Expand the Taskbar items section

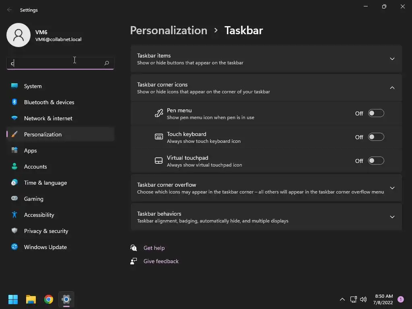(x=392, y=59)
